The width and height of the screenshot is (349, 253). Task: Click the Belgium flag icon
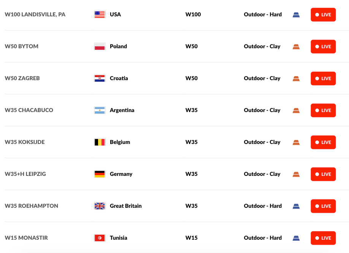[x=100, y=142]
